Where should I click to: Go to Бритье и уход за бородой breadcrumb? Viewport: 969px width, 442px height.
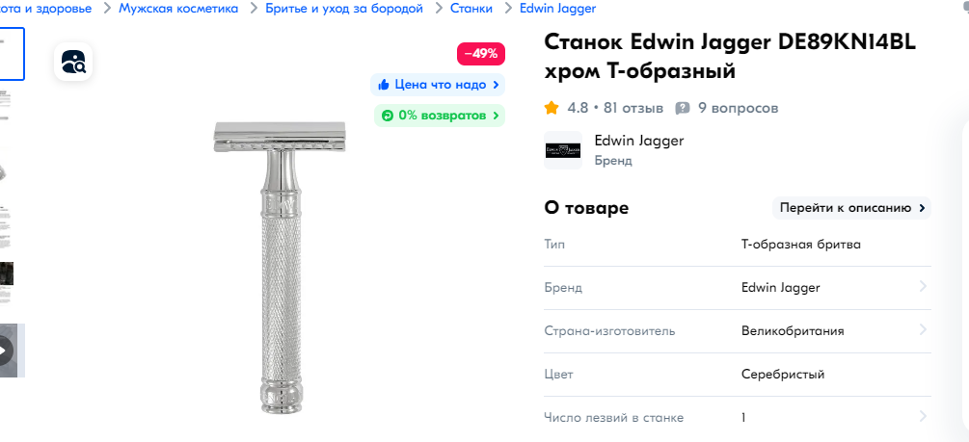pos(344,9)
